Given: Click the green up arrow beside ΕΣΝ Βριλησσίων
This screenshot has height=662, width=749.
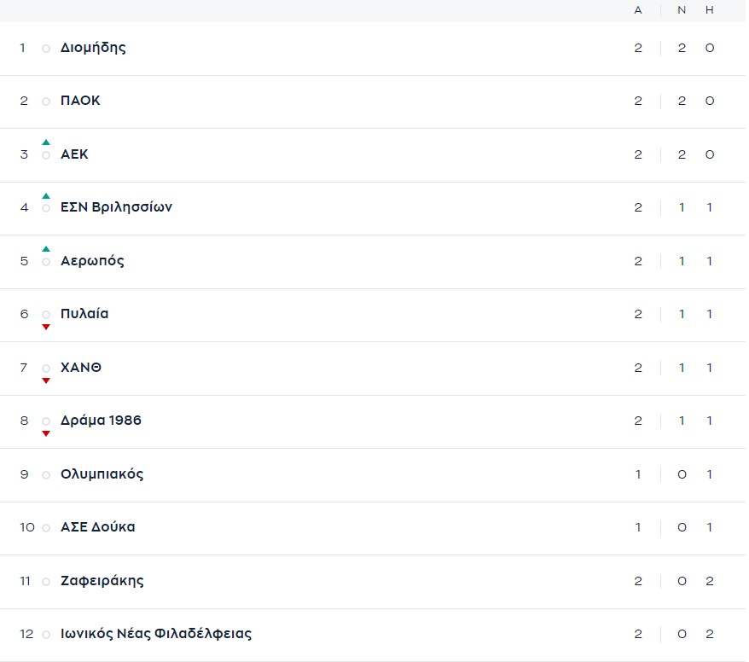Looking at the screenshot, I should point(46,195).
